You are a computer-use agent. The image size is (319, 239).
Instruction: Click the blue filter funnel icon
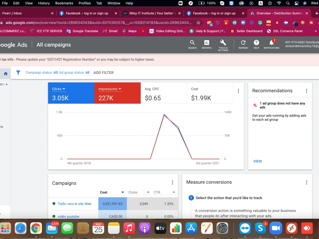point(18,73)
